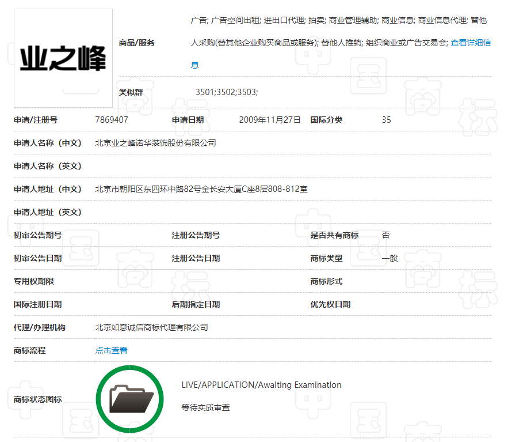Select agency name 北京如意诚信商标代理有限公司
Image resolution: width=508 pixels, height=442 pixels.
(x=151, y=327)
